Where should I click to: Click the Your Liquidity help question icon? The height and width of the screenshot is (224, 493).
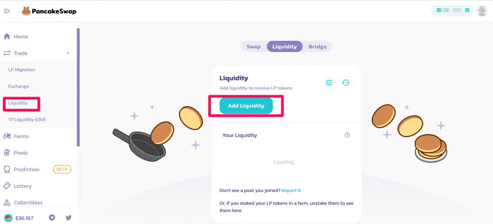pos(348,135)
